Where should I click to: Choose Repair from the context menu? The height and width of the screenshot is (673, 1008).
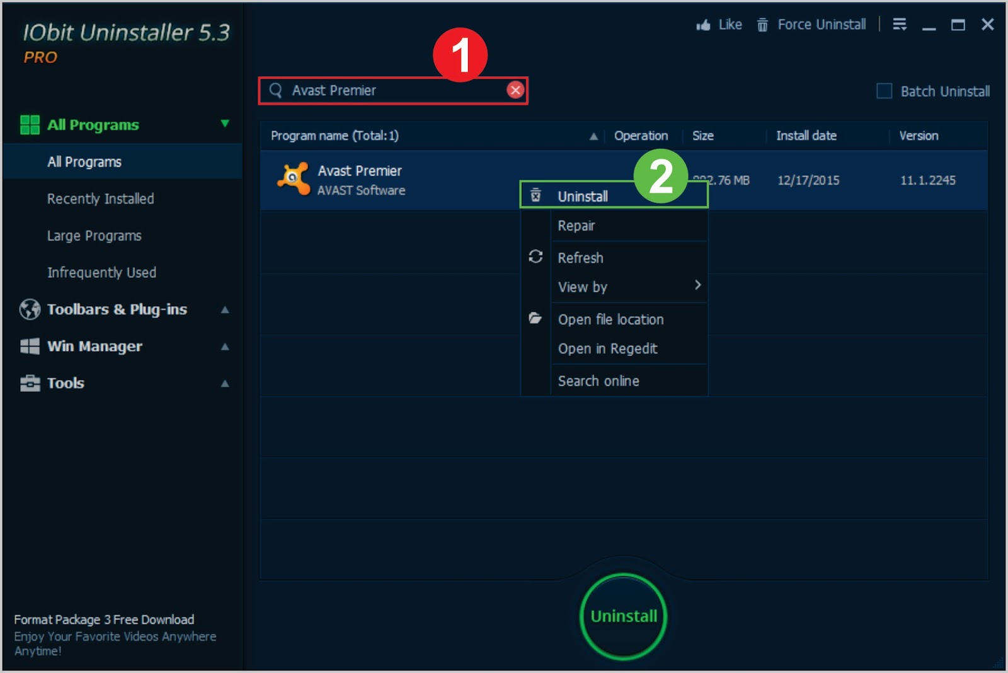point(614,226)
